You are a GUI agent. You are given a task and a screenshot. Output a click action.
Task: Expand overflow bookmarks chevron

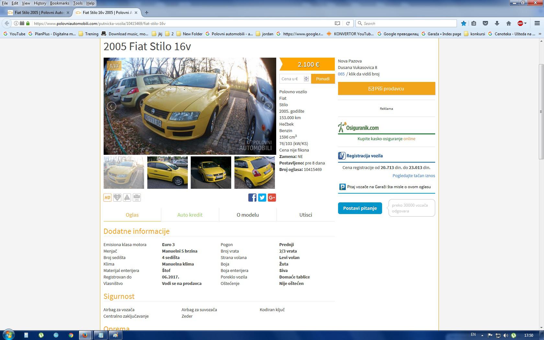[x=540, y=34]
